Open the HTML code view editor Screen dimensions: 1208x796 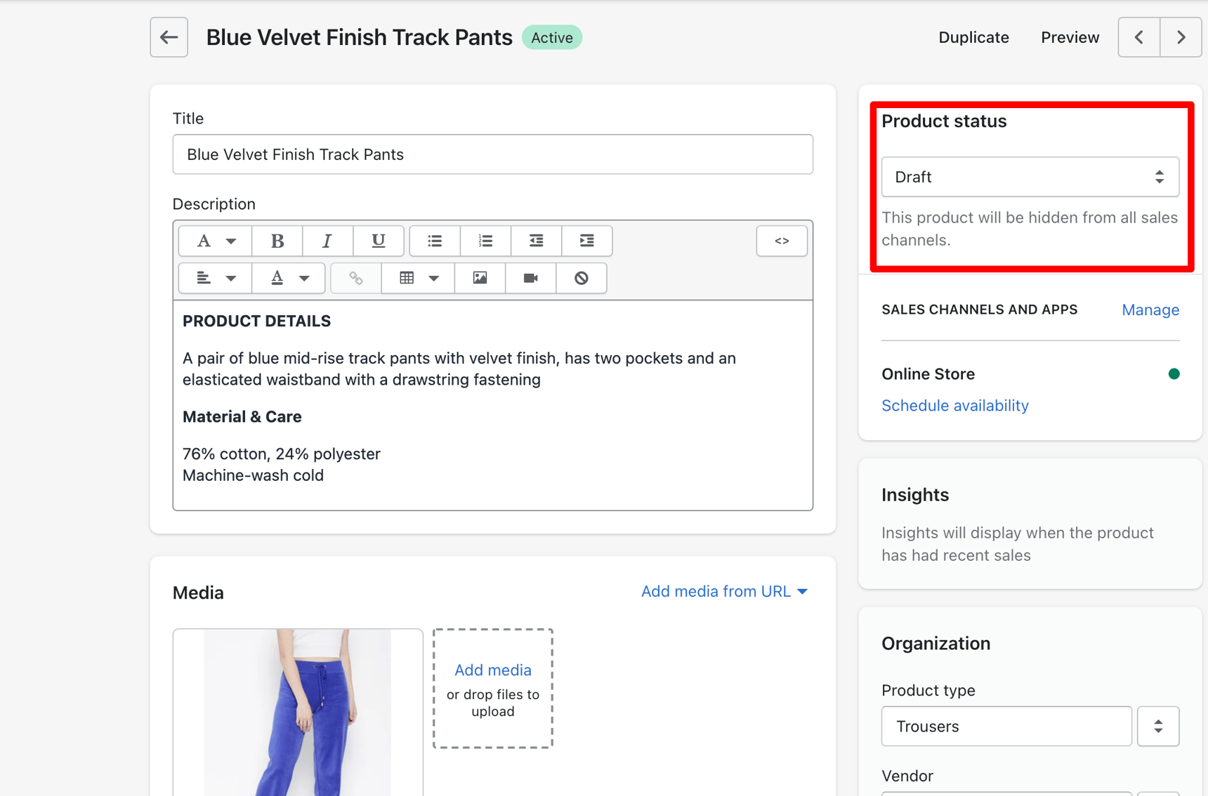click(781, 241)
